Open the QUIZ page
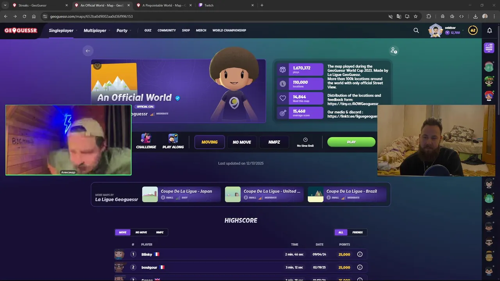The height and width of the screenshot is (281, 500). 148,30
